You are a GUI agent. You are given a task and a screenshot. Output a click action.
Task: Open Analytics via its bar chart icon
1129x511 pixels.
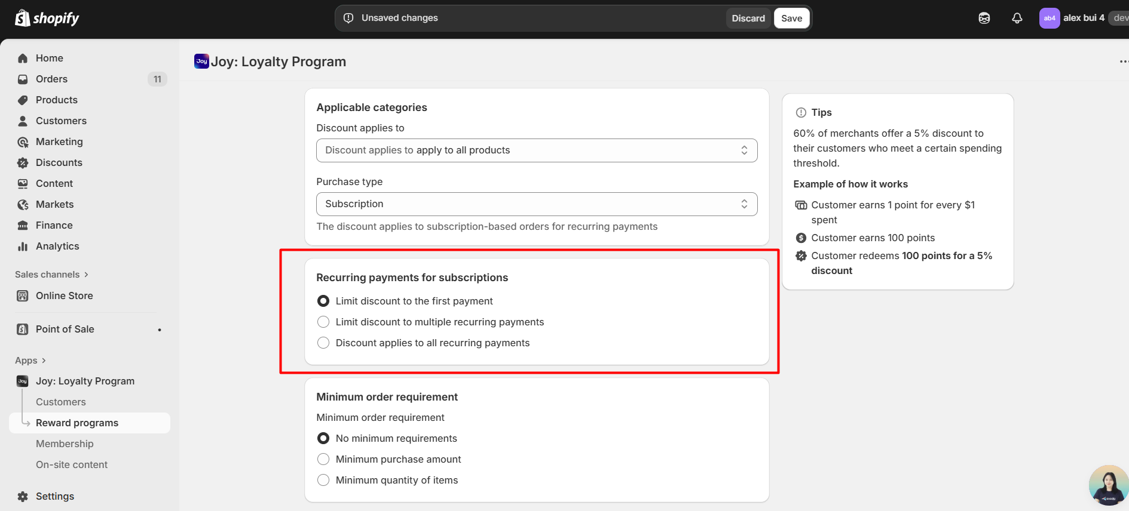23,247
